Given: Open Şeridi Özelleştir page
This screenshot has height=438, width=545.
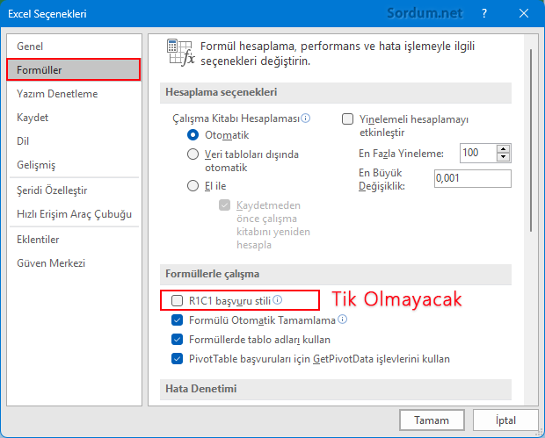Looking at the screenshot, I should [74, 190].
